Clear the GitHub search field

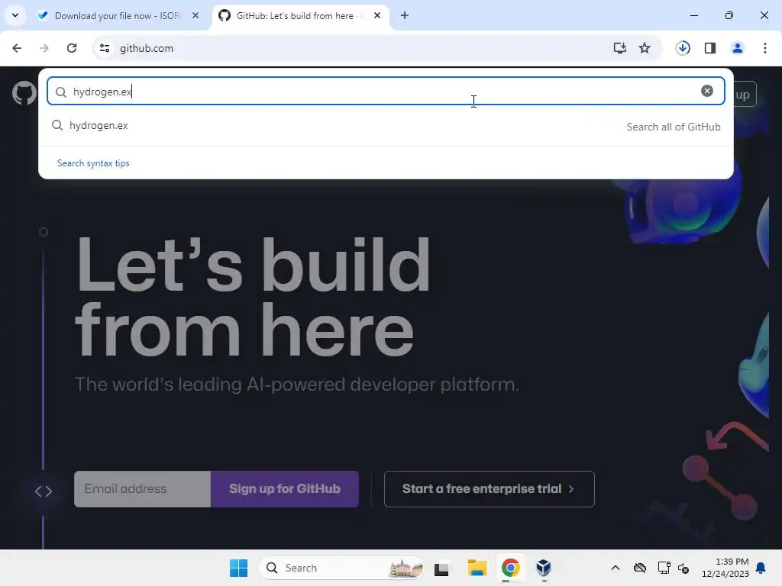click(706, 91)
